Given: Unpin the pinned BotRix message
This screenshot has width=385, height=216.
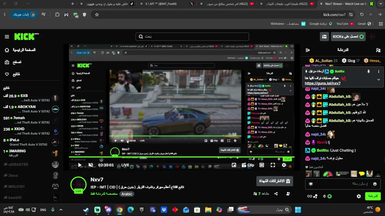Looking at the screenshot, I should tap(368, 71).
